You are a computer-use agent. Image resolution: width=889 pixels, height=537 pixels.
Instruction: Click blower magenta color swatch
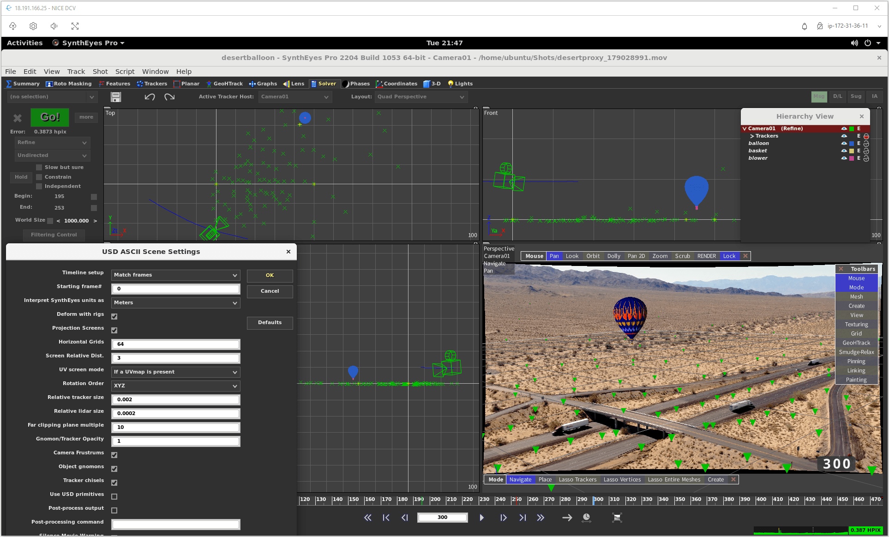tap(852, 158)
